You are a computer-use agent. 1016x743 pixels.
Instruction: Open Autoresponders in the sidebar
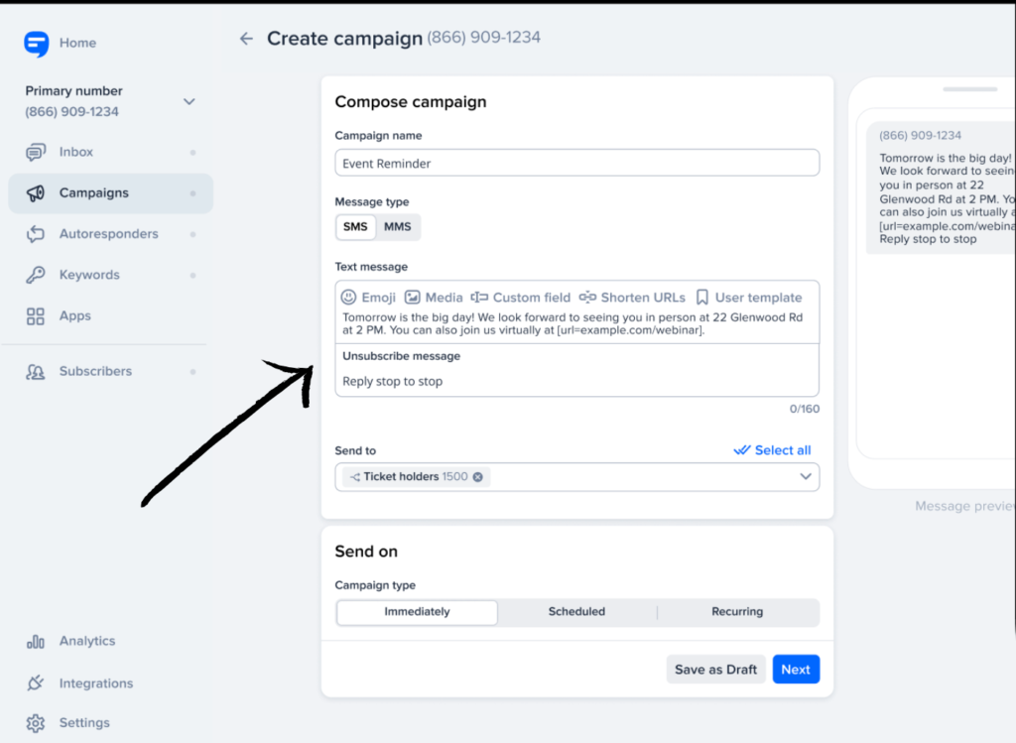coord(110,234)
